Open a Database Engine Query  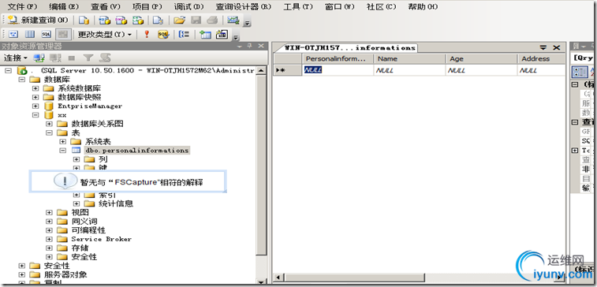(84, 20)
